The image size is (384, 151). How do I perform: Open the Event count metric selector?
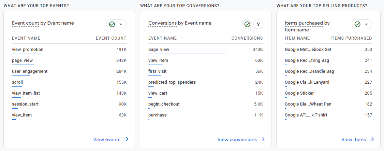click(26, 23)
